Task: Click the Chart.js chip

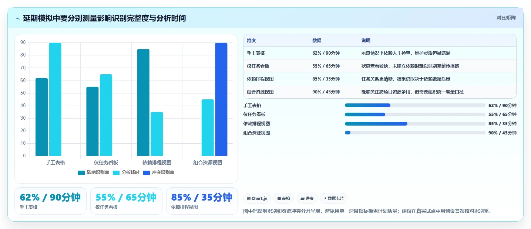Action: 257,198
